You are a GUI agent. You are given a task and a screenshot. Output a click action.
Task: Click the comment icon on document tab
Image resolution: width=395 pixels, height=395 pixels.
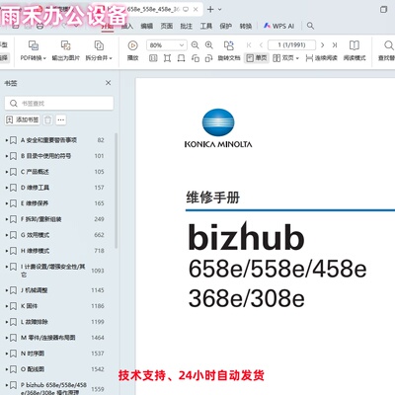tap(186, 10)
